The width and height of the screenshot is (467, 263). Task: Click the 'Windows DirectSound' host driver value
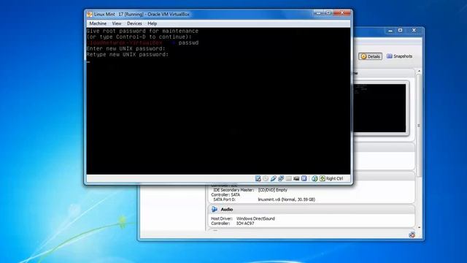pos(255,218)
